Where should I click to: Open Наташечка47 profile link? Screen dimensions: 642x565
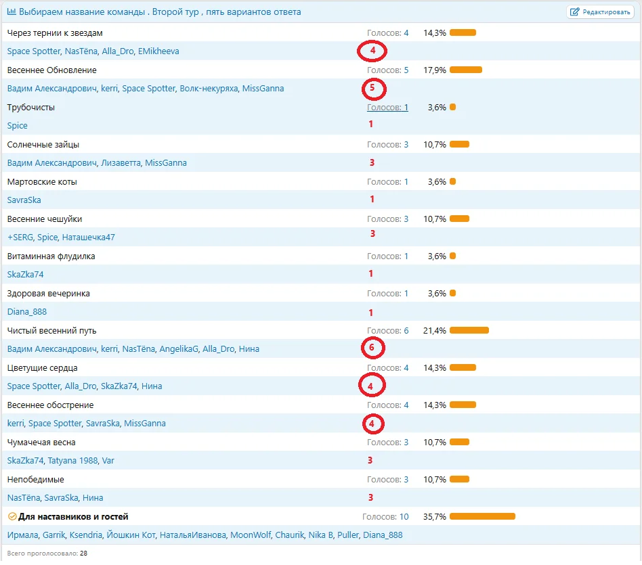89,238
